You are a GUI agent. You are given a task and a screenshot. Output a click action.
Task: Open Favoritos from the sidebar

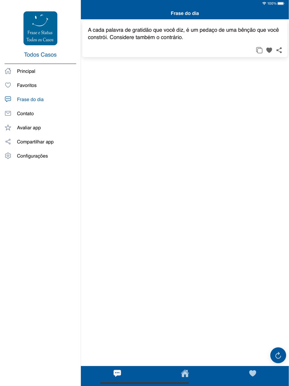click(27, 85)
